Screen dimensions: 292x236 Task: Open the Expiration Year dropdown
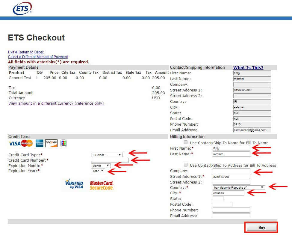coord(98,171)
